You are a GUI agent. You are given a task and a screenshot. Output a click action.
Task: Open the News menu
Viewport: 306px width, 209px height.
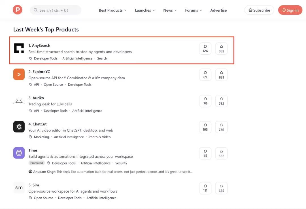click(x=170, y=10)
